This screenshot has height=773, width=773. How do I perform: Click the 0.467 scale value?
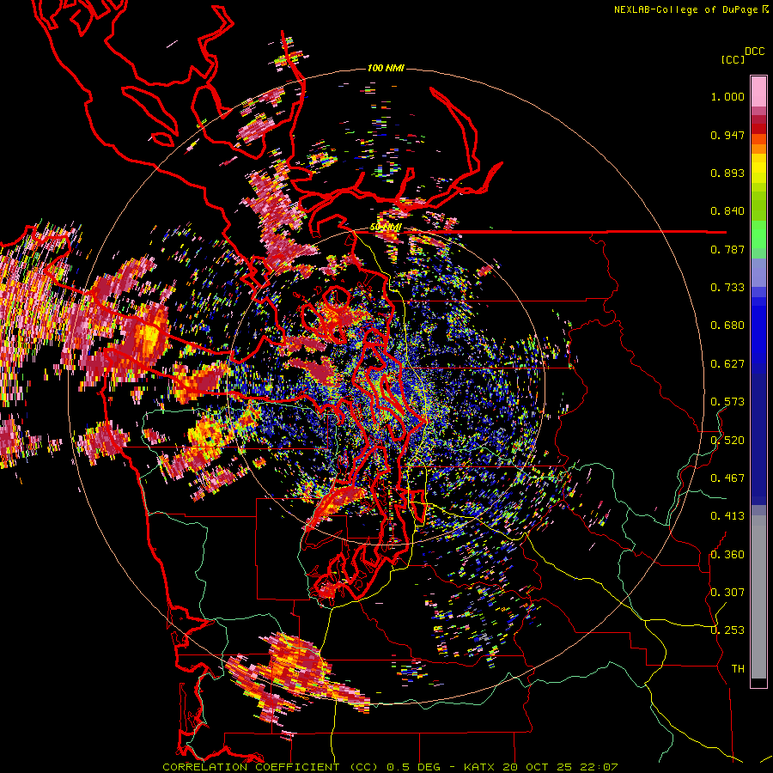727,478
